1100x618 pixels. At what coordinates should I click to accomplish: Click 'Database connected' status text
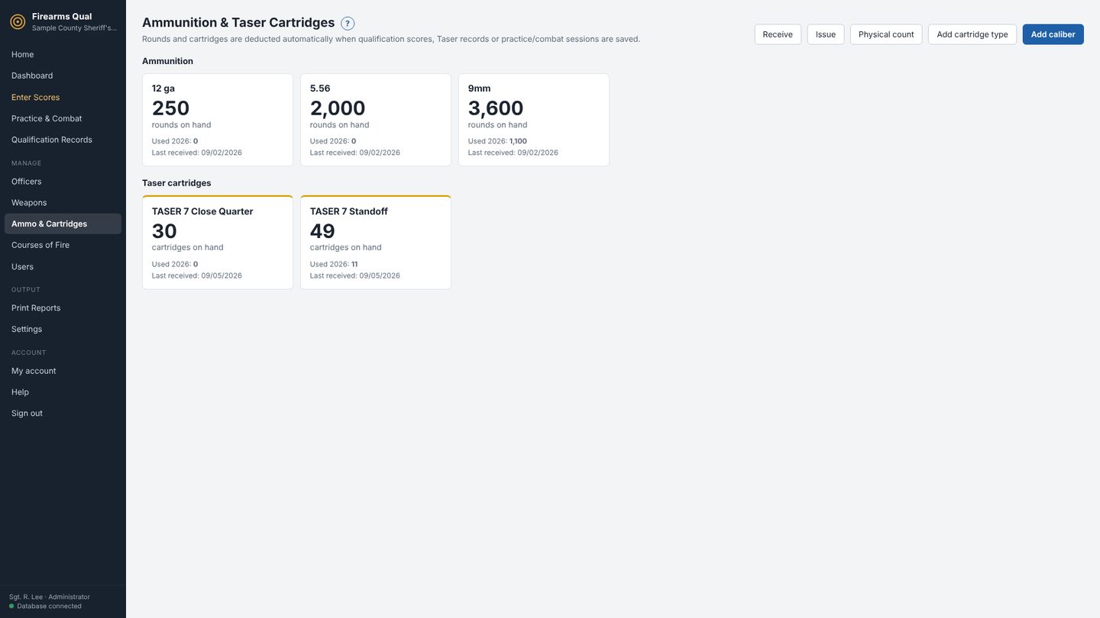49,607
